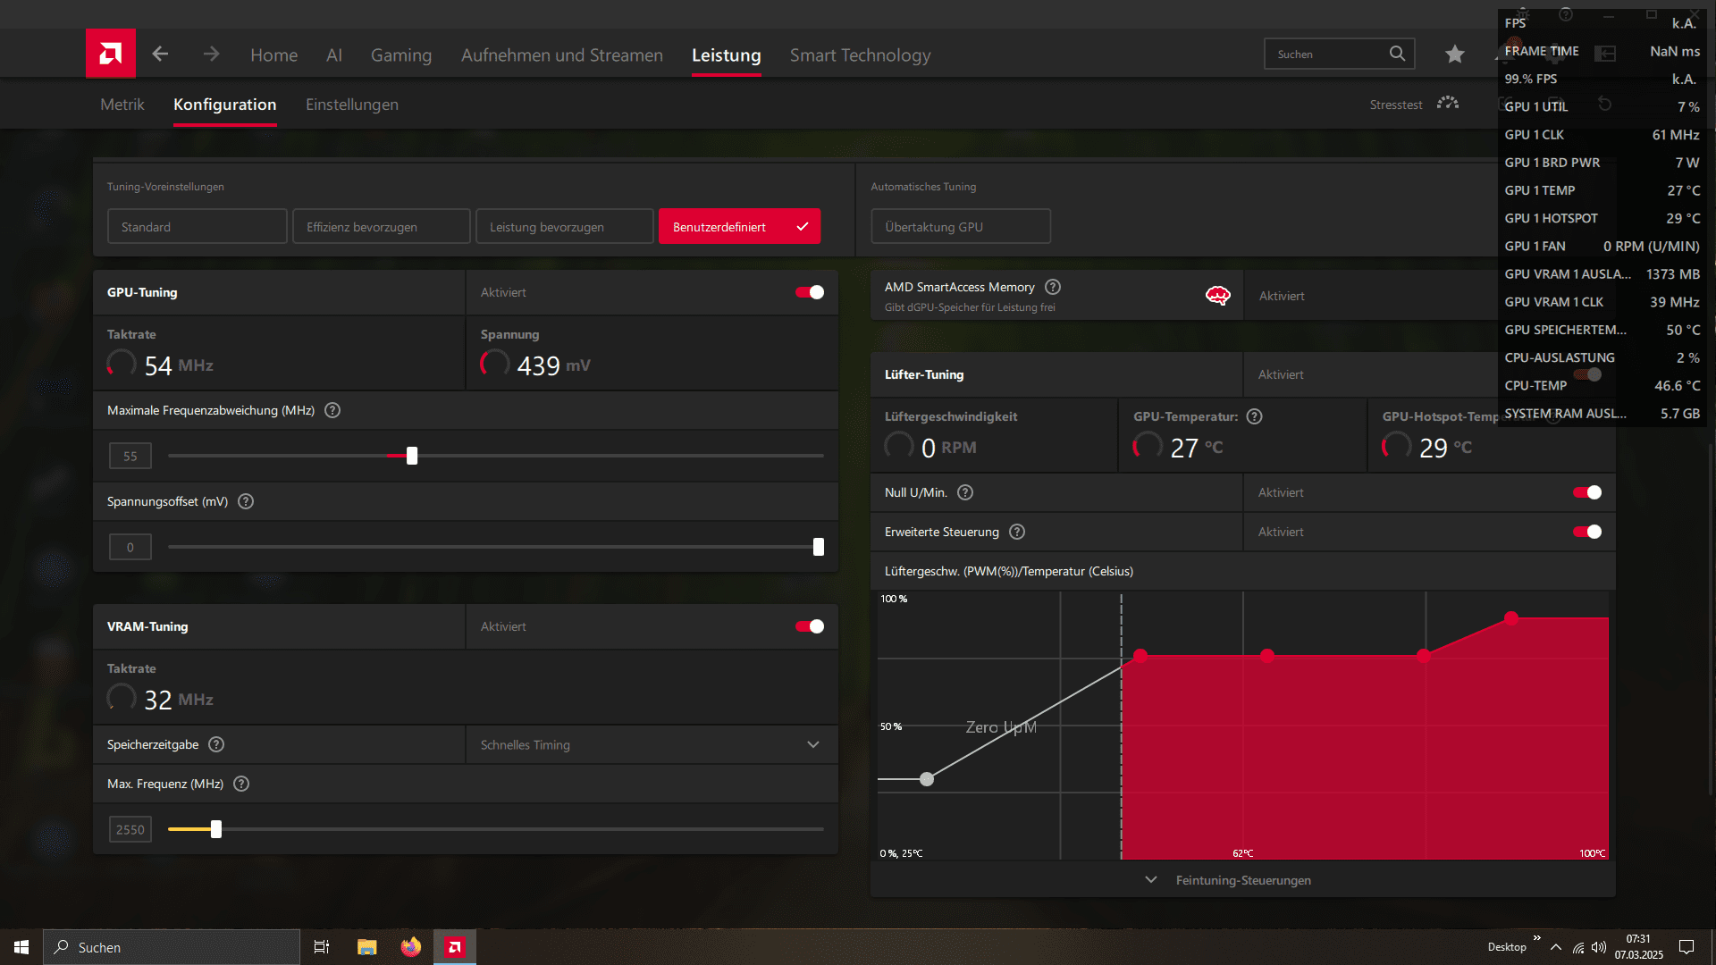
Task: Click the Max. Frequenz slider handle
Action: 216,829
